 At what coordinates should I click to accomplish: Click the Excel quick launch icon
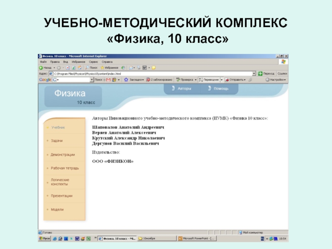88,239
